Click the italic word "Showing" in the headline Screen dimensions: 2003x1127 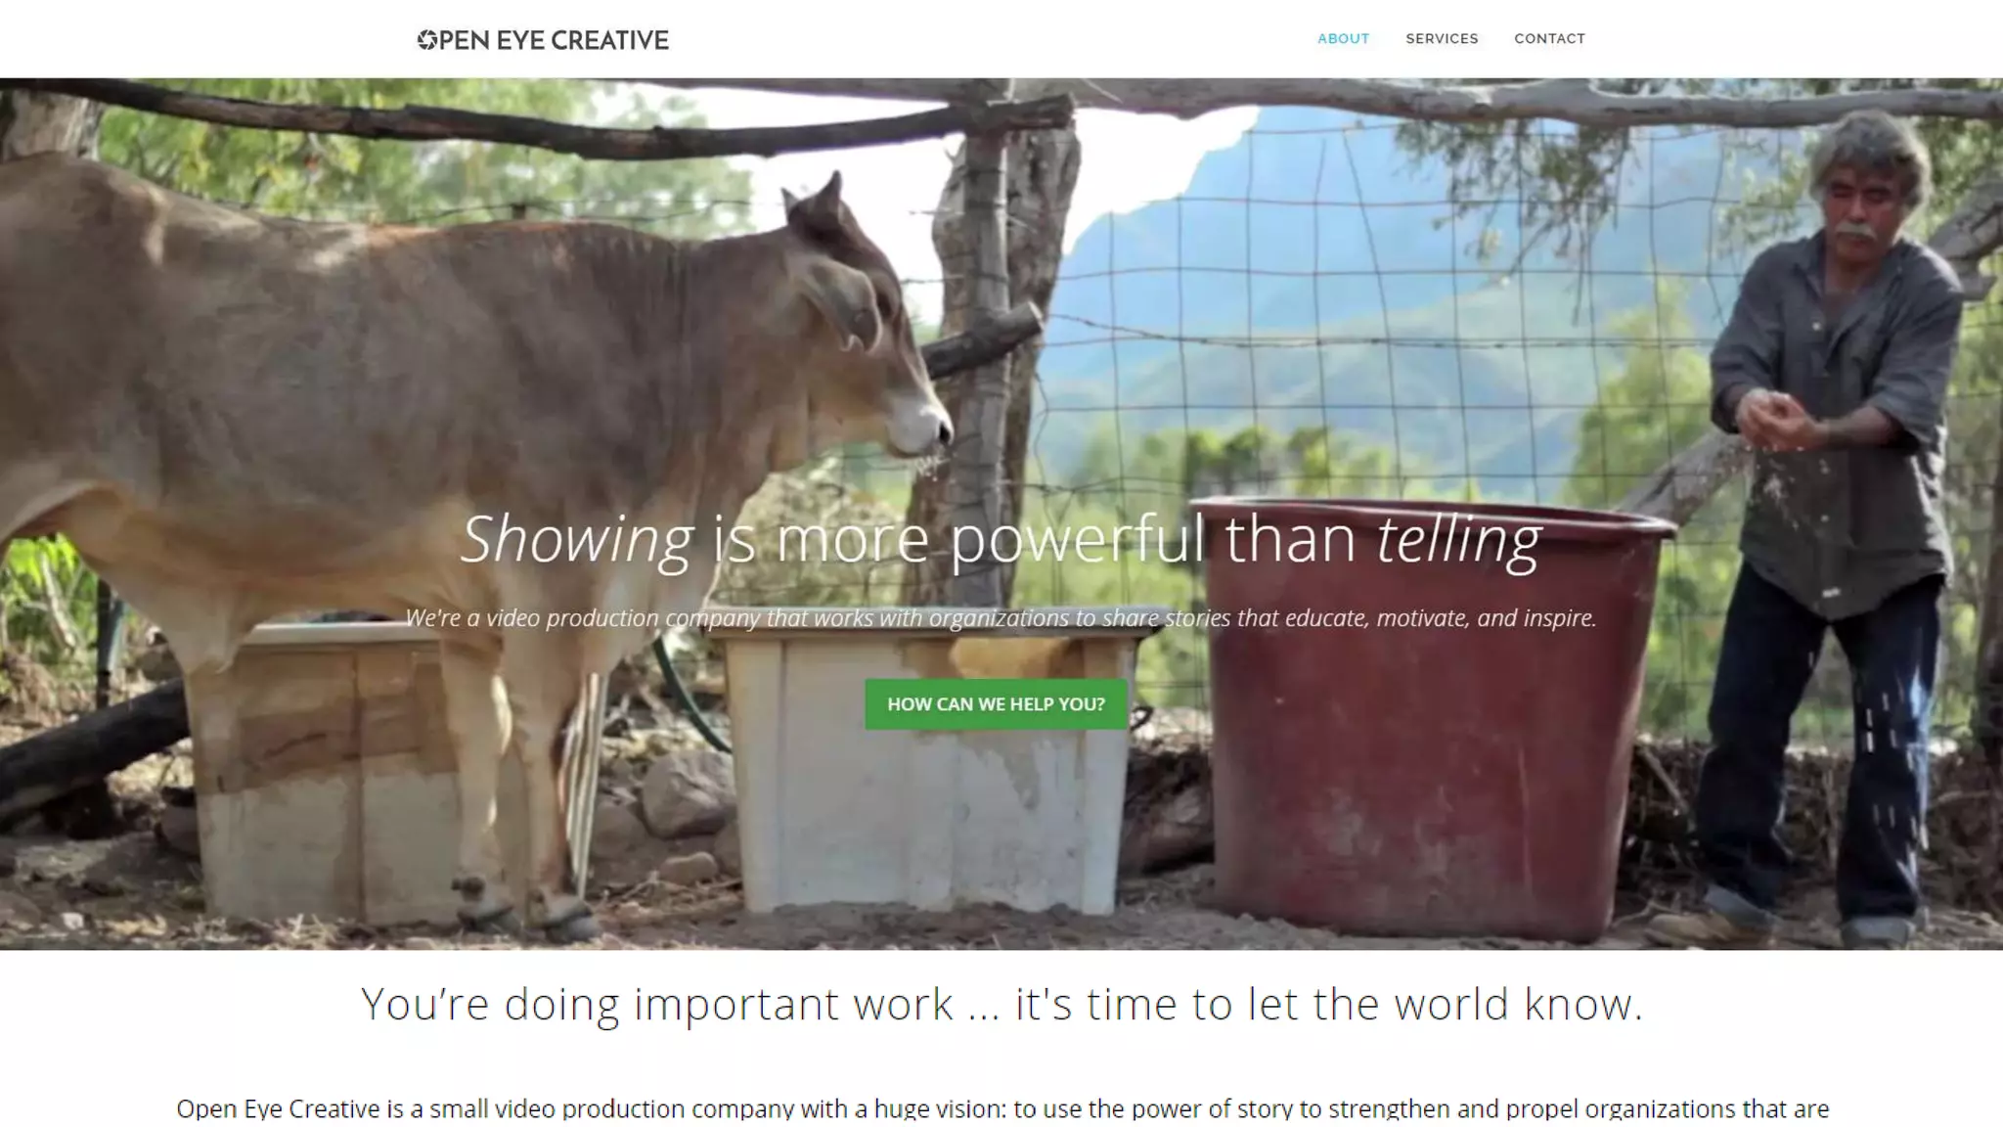click(577, 539)
